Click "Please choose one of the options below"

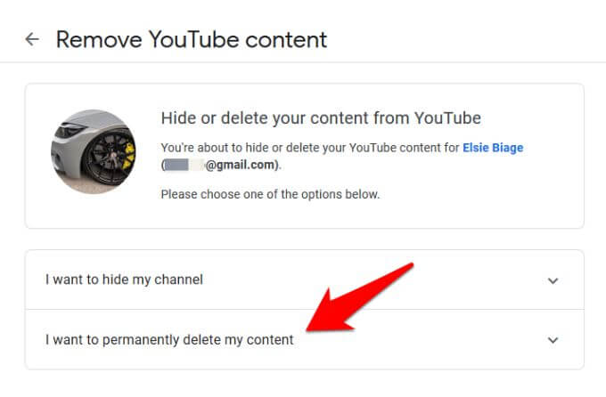(270, 194)
